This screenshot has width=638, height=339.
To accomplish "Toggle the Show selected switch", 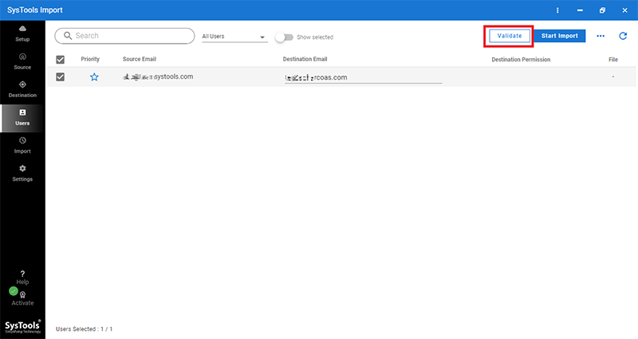I will [x=284, y=37].
